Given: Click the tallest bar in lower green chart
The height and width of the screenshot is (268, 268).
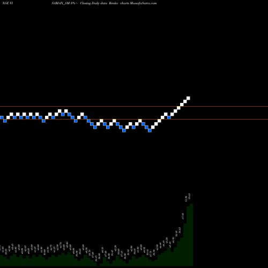Looking at the screenshot, I should [x=191, y=235].
